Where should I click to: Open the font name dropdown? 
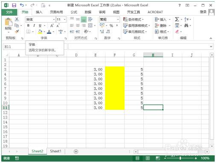pyautogui.click(x=54, y=20)
